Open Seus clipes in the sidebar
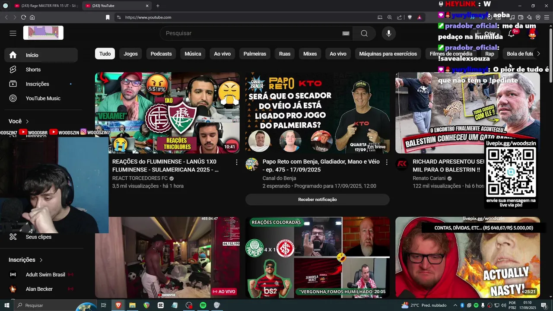The image size is (553, 311). [41, 237]
